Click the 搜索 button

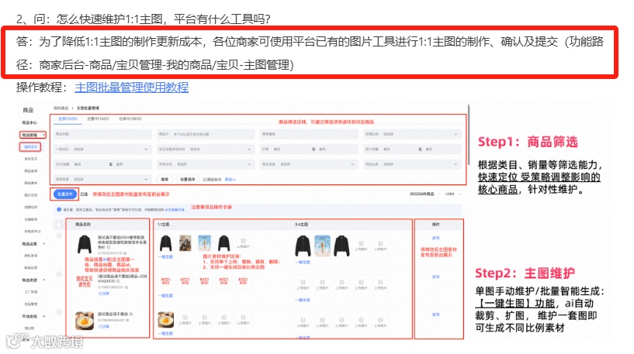(165, 179)
